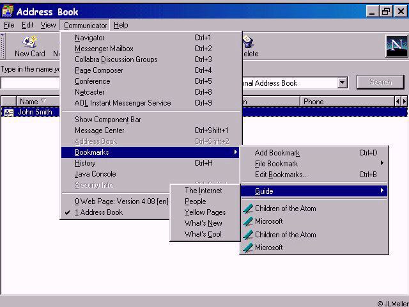Image resolution: width=409 pixels, height=307 pixels.
Task: Select What's Cool guide entry
Action: tap(204, 234)
